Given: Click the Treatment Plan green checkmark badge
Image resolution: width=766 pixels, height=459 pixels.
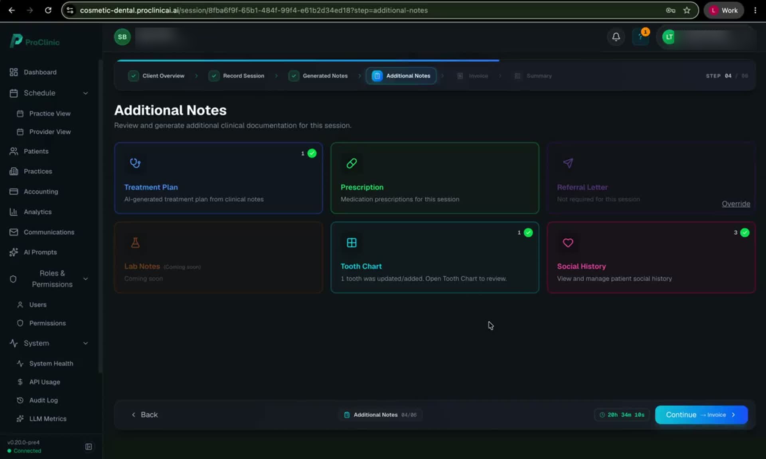Looking at the screenshot, I should (312, 153).
